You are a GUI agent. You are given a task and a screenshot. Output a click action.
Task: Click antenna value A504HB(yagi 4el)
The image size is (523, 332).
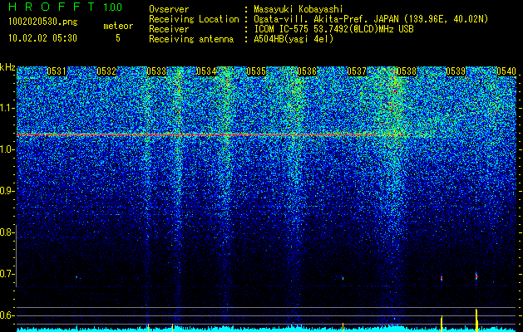294,39
